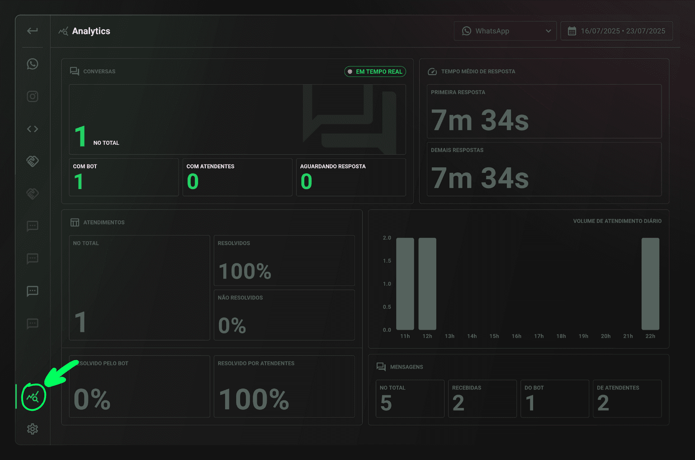
Task: Click the gauge icon beside TEMPO MÉDIO DE RESPOSTA
Action: [432, 71]
